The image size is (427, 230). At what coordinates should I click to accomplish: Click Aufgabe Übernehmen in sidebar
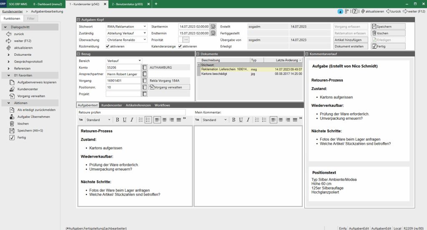tap(33, 117)
